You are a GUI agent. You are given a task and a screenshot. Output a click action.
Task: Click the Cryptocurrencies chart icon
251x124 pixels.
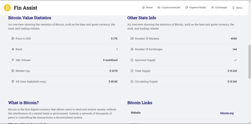pyautogui.click(x=159, y=7)
